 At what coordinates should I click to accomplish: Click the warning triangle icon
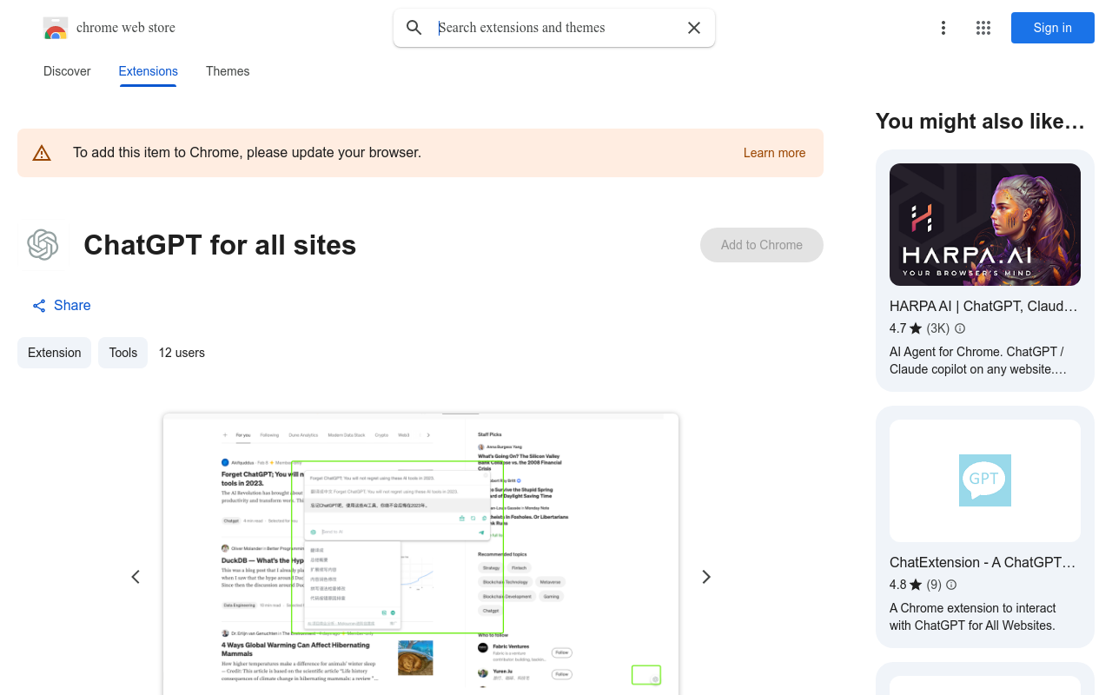pos(42,153)
